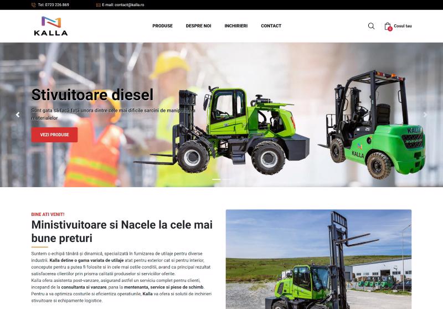Click bold text 'mentenanta, service si piese de schimb'

pyautogui.click(x=163, y=287)
